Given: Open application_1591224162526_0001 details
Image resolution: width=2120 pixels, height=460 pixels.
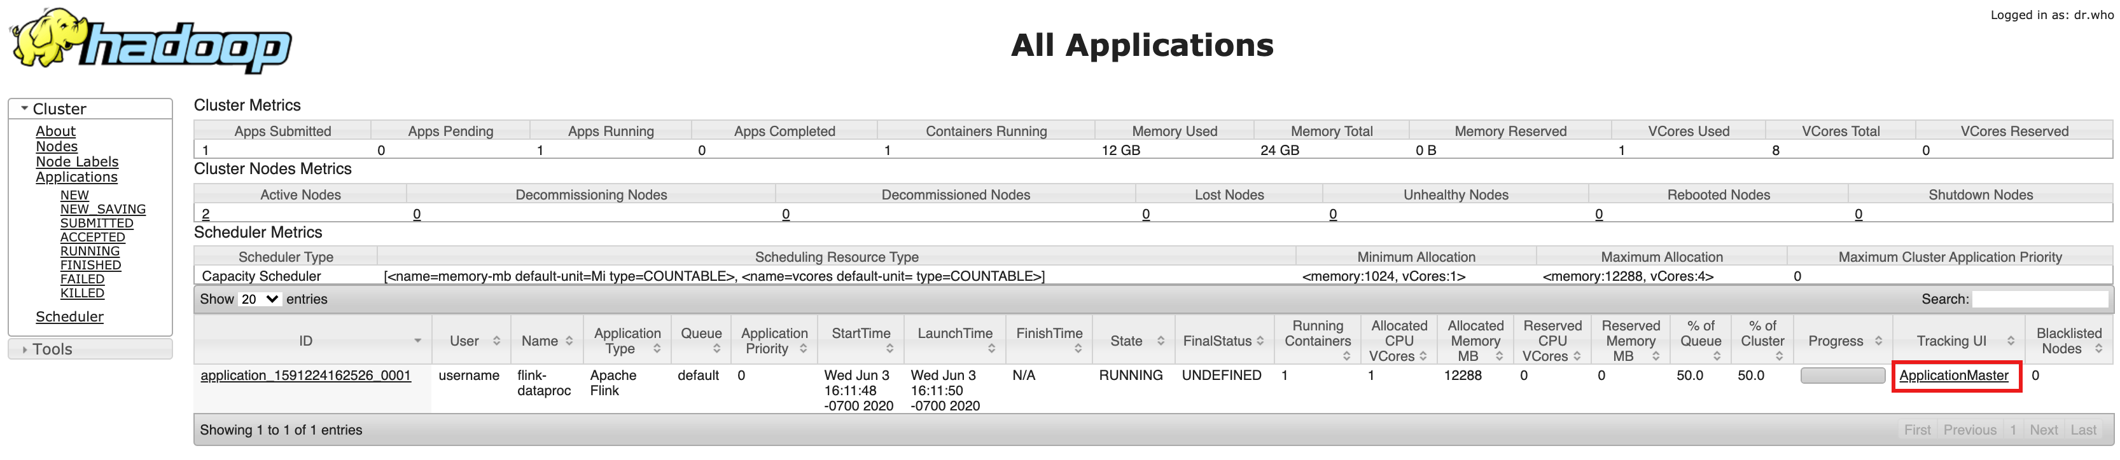Looking at the screenshot, I should pyautogui.click(x=305, y=375).
